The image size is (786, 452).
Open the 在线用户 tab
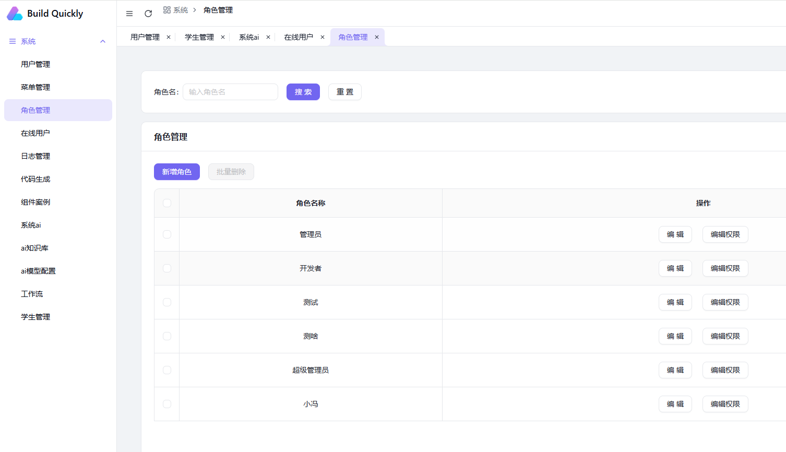point(299,37)
